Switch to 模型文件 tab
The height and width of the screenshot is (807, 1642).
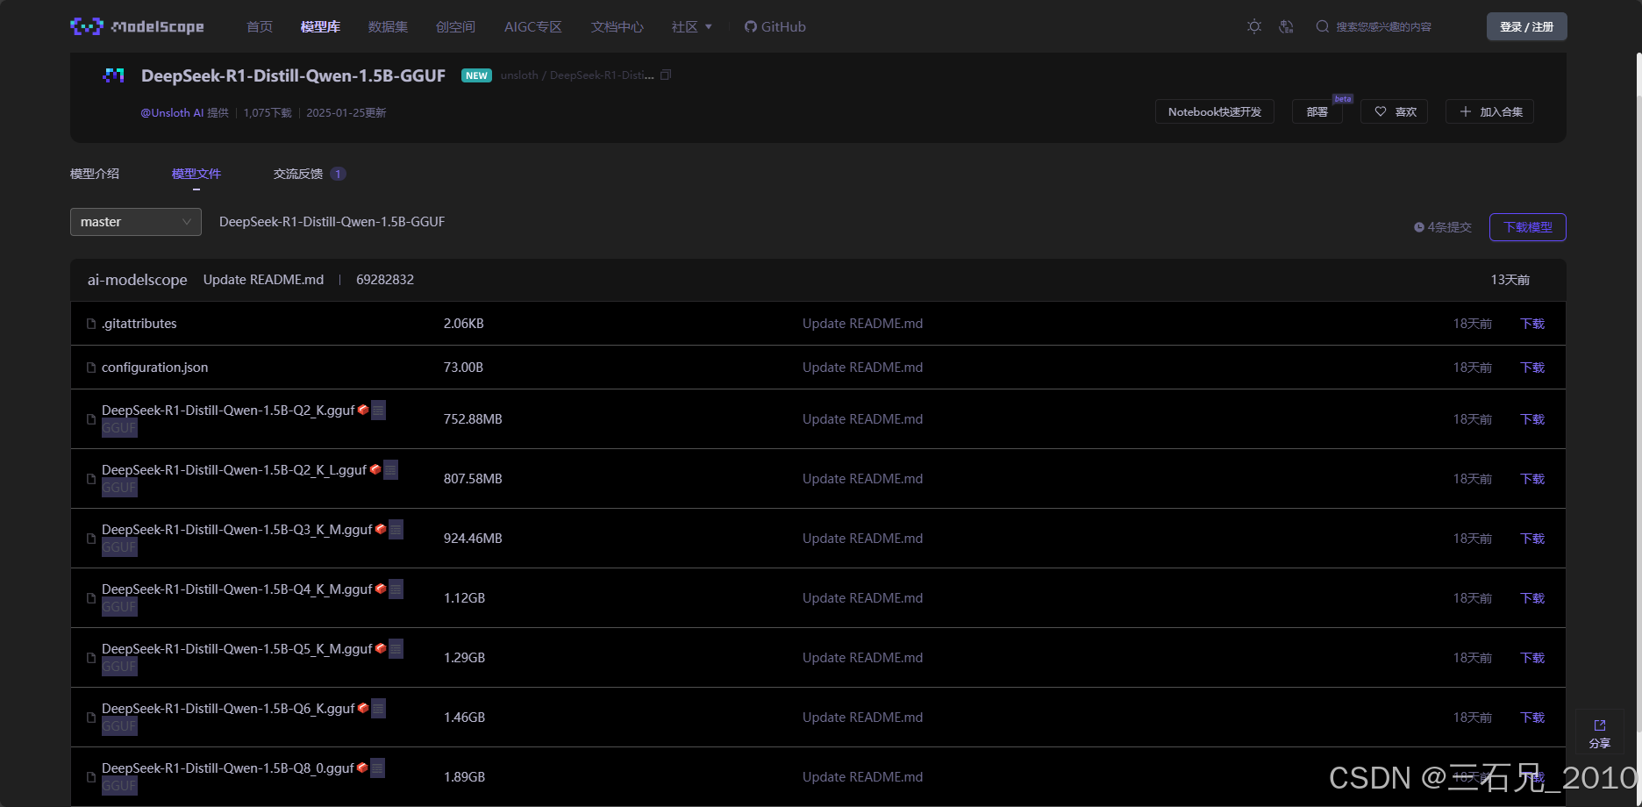pos(196,174)
